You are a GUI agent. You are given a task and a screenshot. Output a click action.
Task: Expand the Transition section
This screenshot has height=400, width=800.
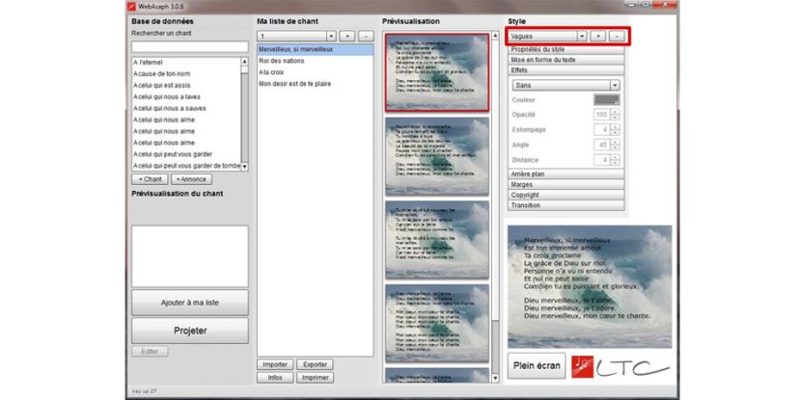pos(566,205)
